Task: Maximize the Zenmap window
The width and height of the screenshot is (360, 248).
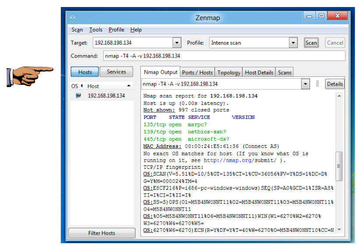Action: click(x=321, y=16)
